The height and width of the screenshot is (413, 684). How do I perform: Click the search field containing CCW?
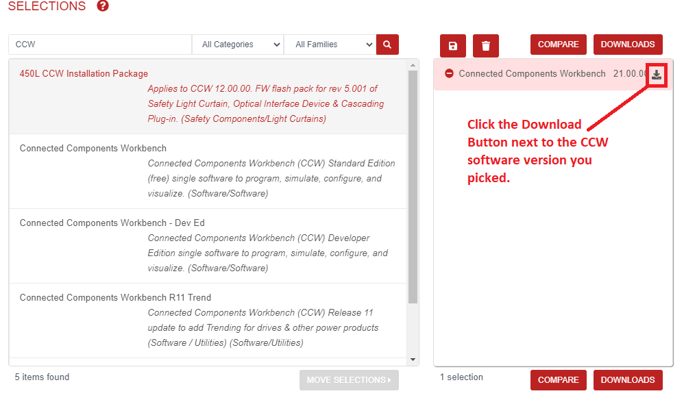pyautogui.click(x=100, y=45)
